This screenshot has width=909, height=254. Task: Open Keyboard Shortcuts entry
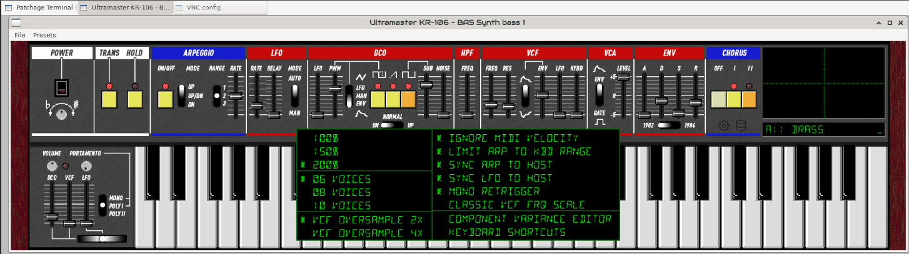(x=507, y=233)
